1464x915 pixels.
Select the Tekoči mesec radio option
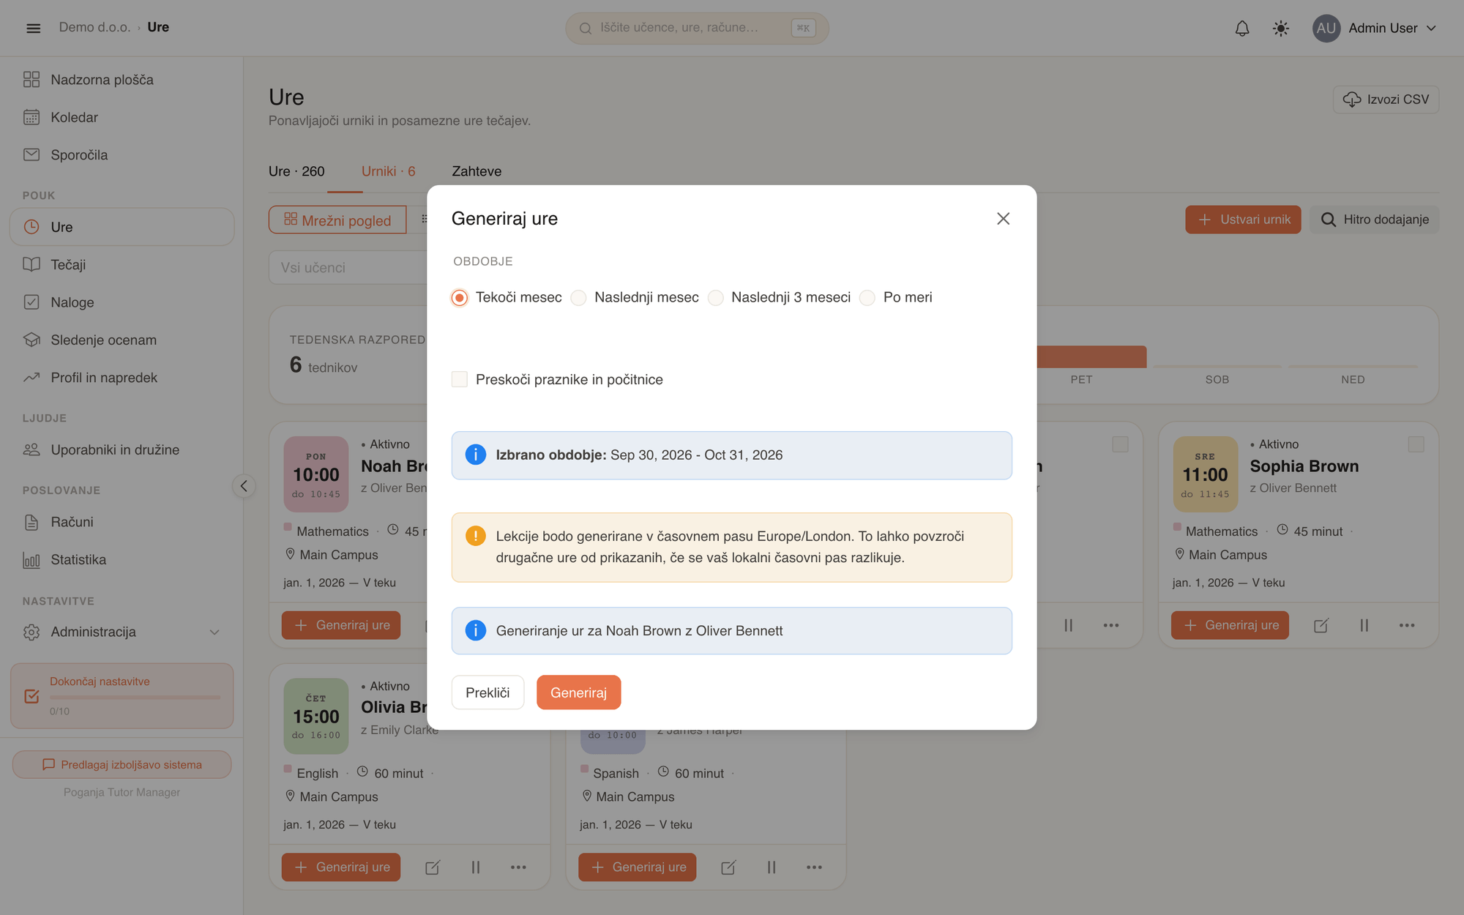click(460, 298)
